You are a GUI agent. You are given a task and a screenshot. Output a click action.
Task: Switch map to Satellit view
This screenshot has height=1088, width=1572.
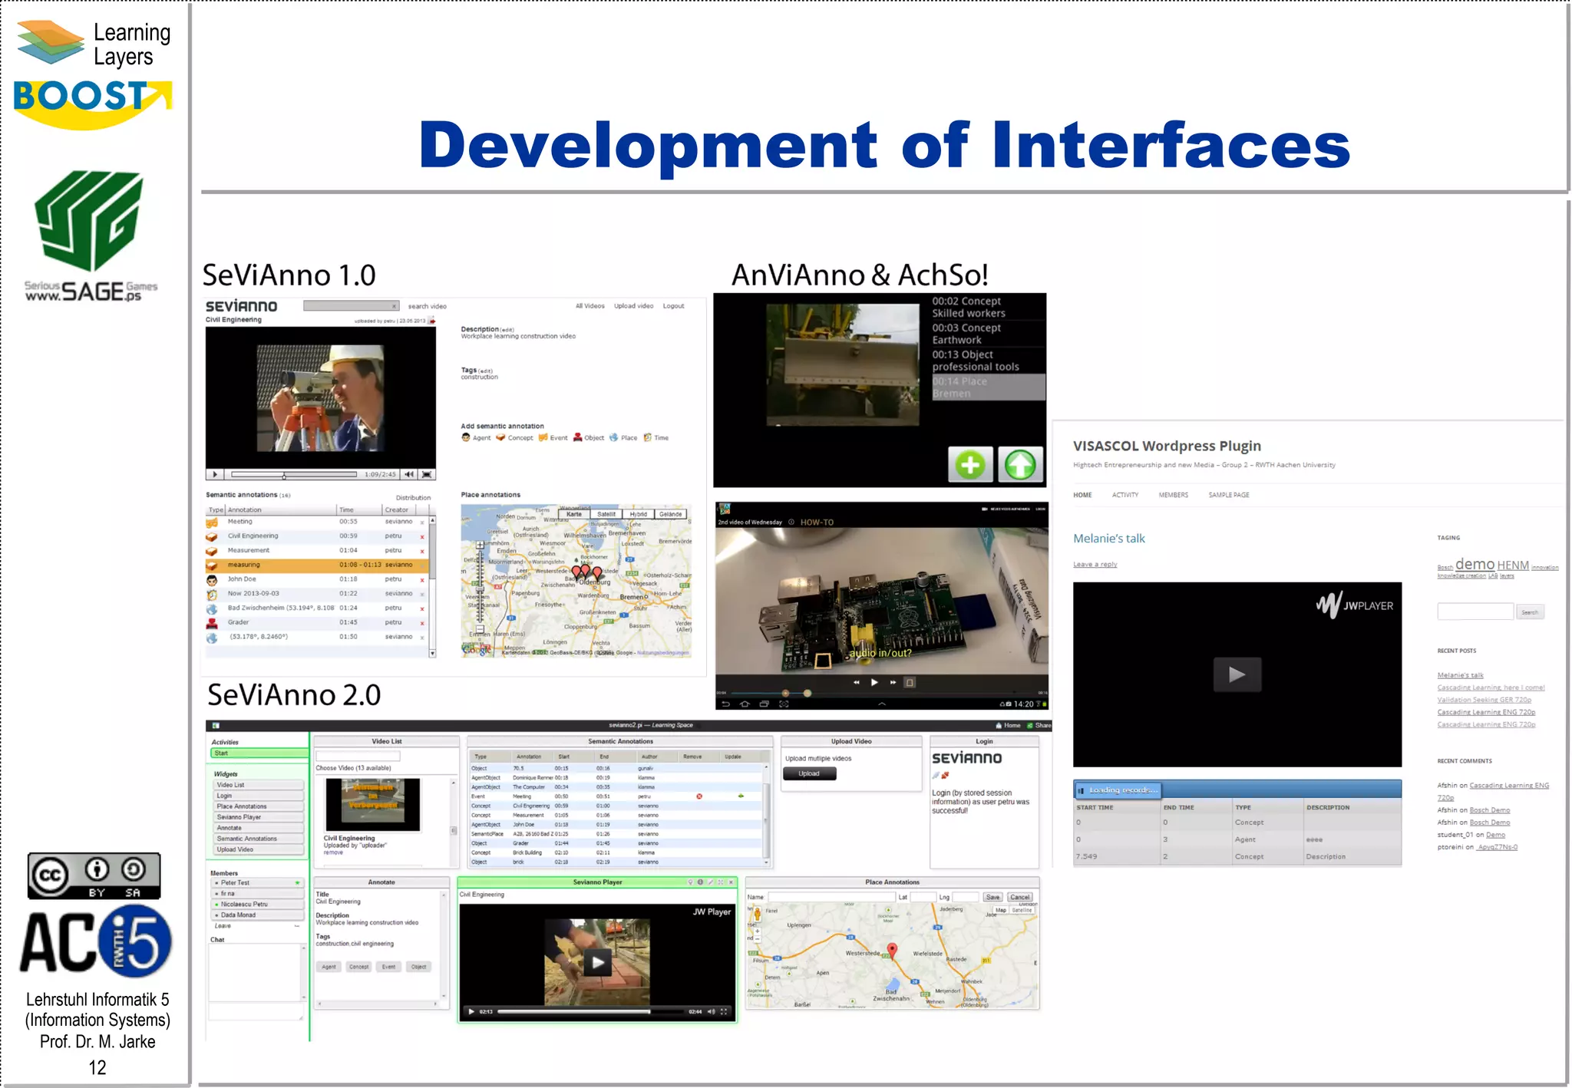(x=606, y=514)
